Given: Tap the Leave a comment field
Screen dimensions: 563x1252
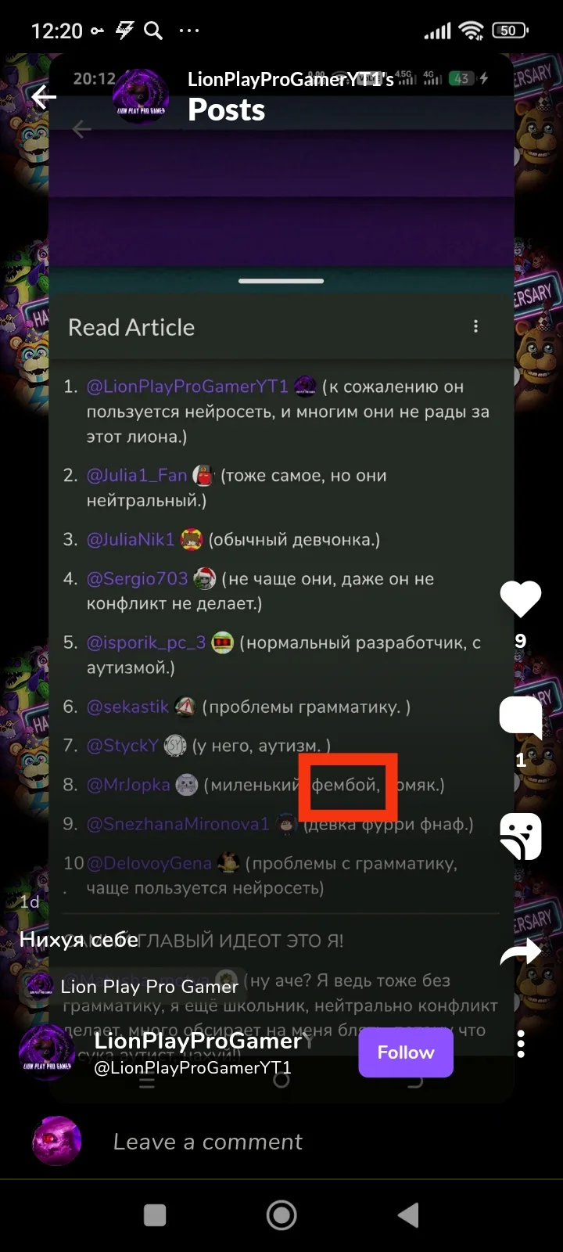Looking at the screenshot, I should tap(207, 1142).
